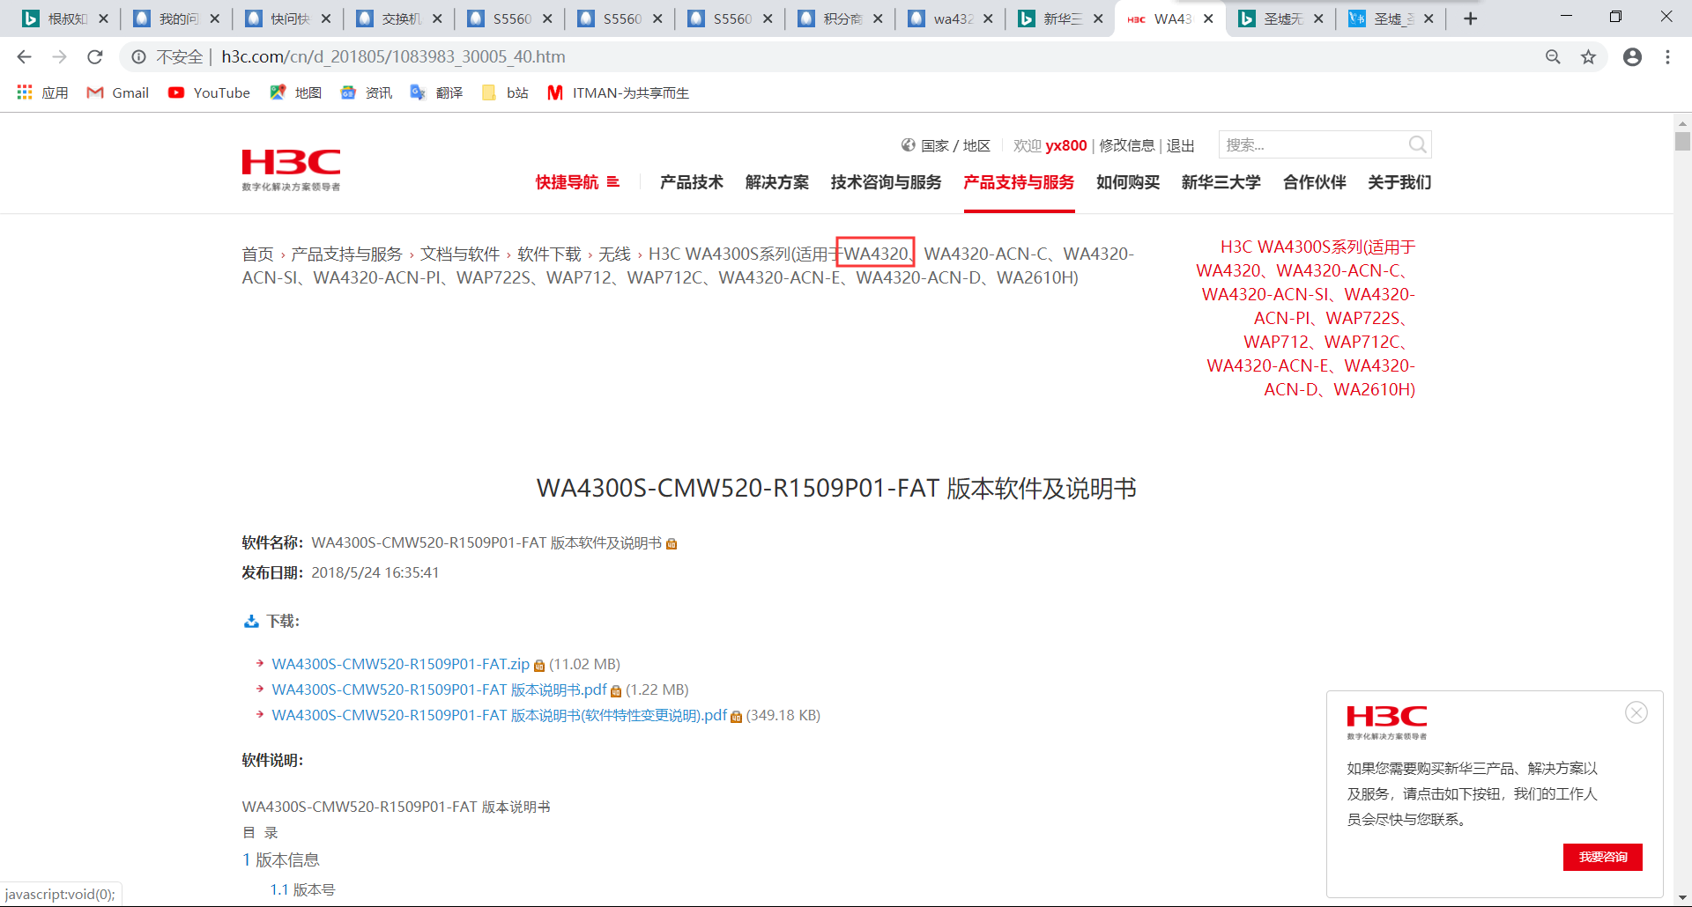Open the 技术咨询与服务 menu

coord(886,182)
